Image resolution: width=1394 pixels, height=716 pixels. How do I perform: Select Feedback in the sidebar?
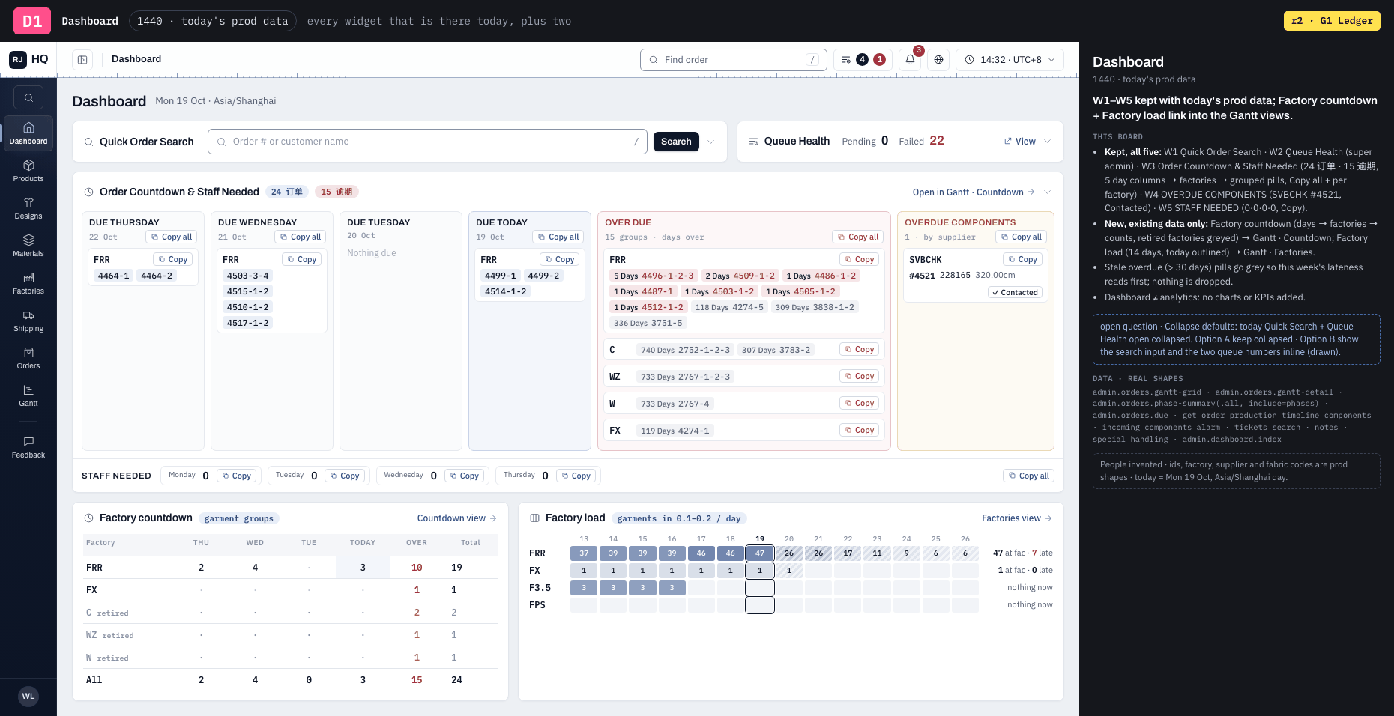(x=28, y=447)
